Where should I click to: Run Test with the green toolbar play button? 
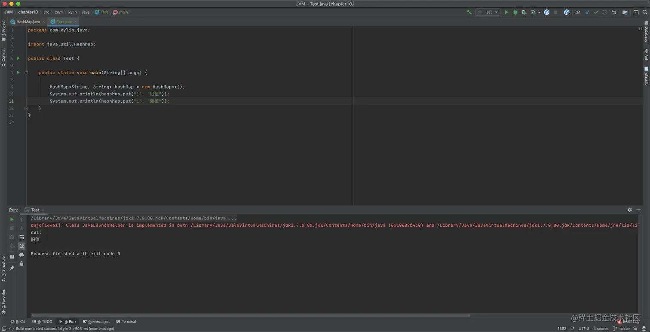tap(506, 12)
